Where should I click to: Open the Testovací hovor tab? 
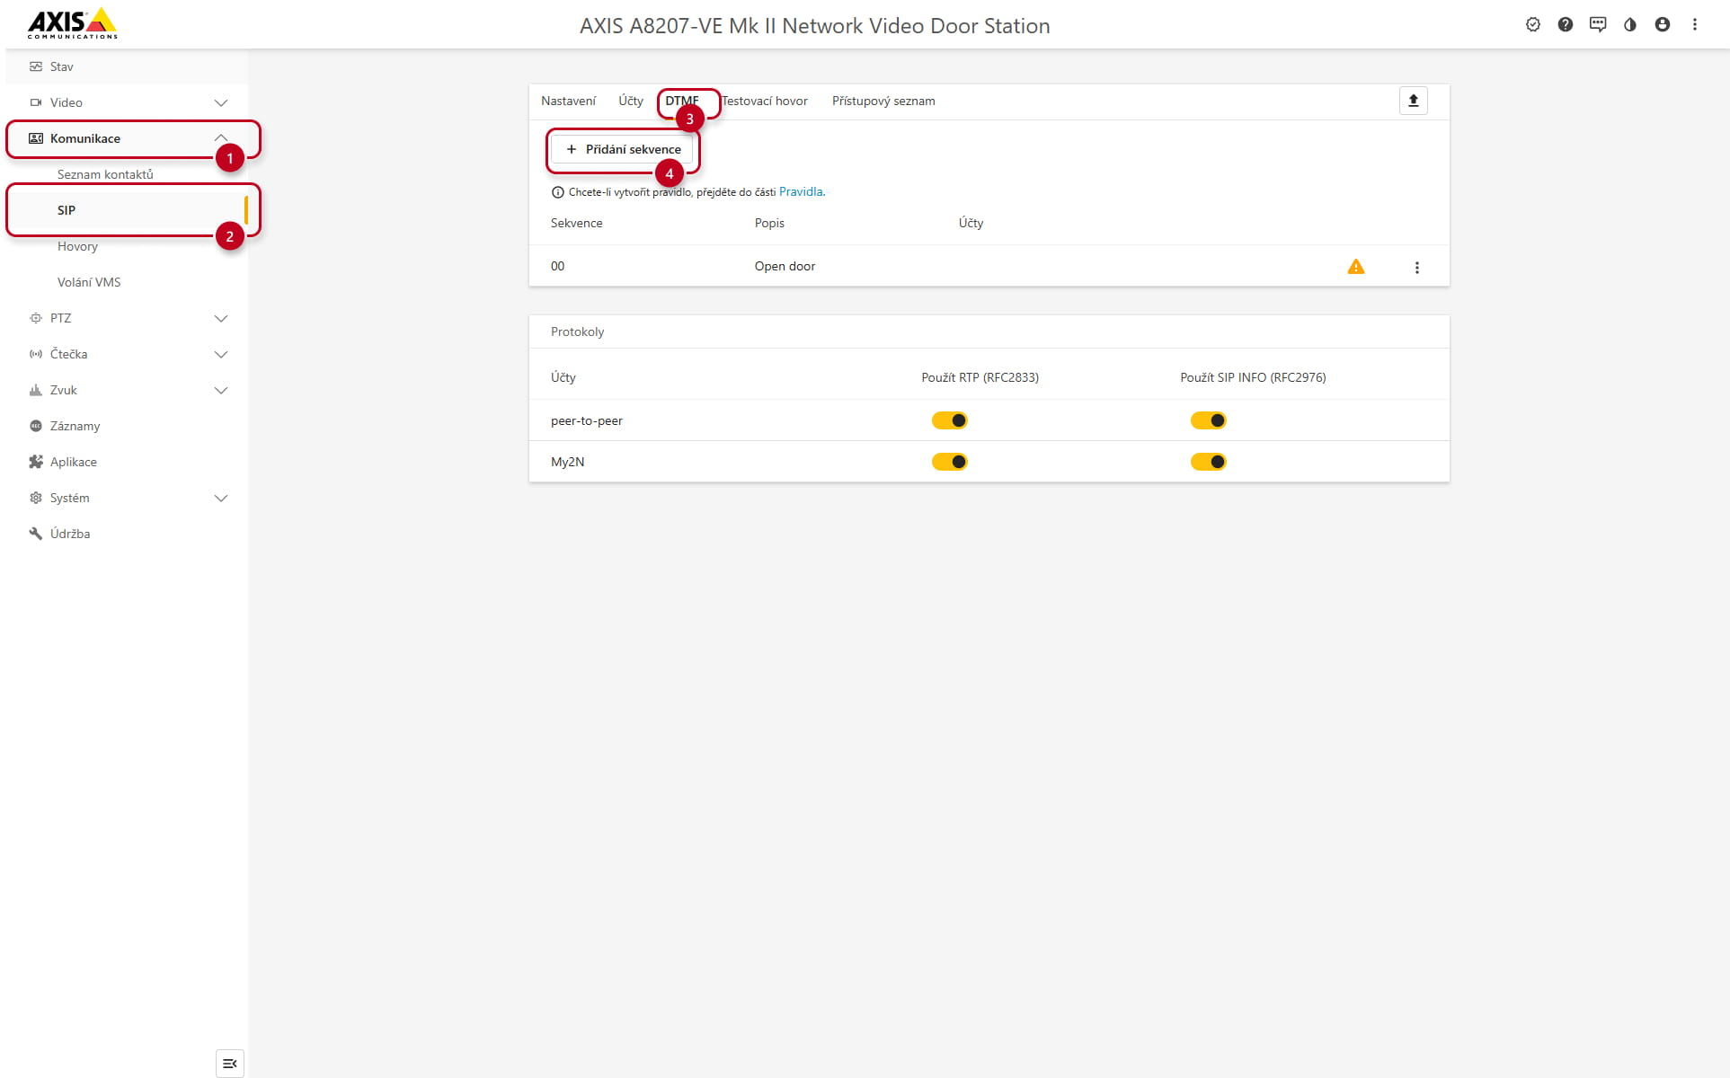click(765, 101)
